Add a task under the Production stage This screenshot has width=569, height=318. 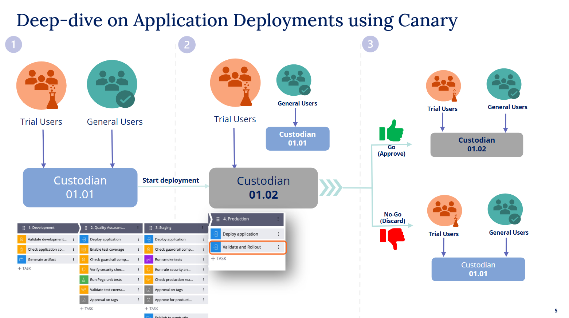pos(219,259)
